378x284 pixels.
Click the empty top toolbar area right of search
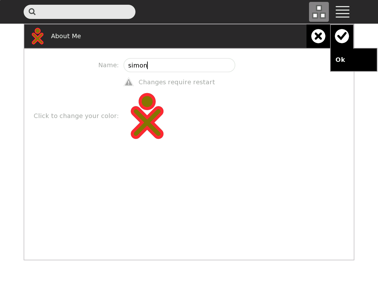tap(220, 12)
